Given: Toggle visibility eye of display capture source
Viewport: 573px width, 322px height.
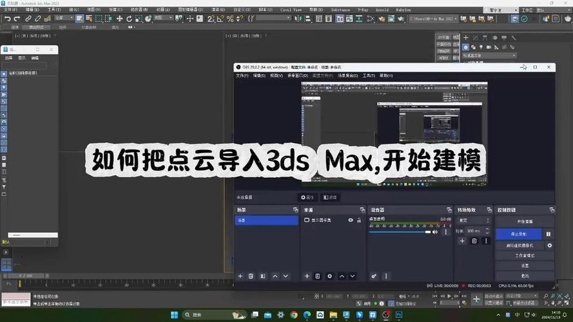Looking at the screenshot, I should click(351, 220).
